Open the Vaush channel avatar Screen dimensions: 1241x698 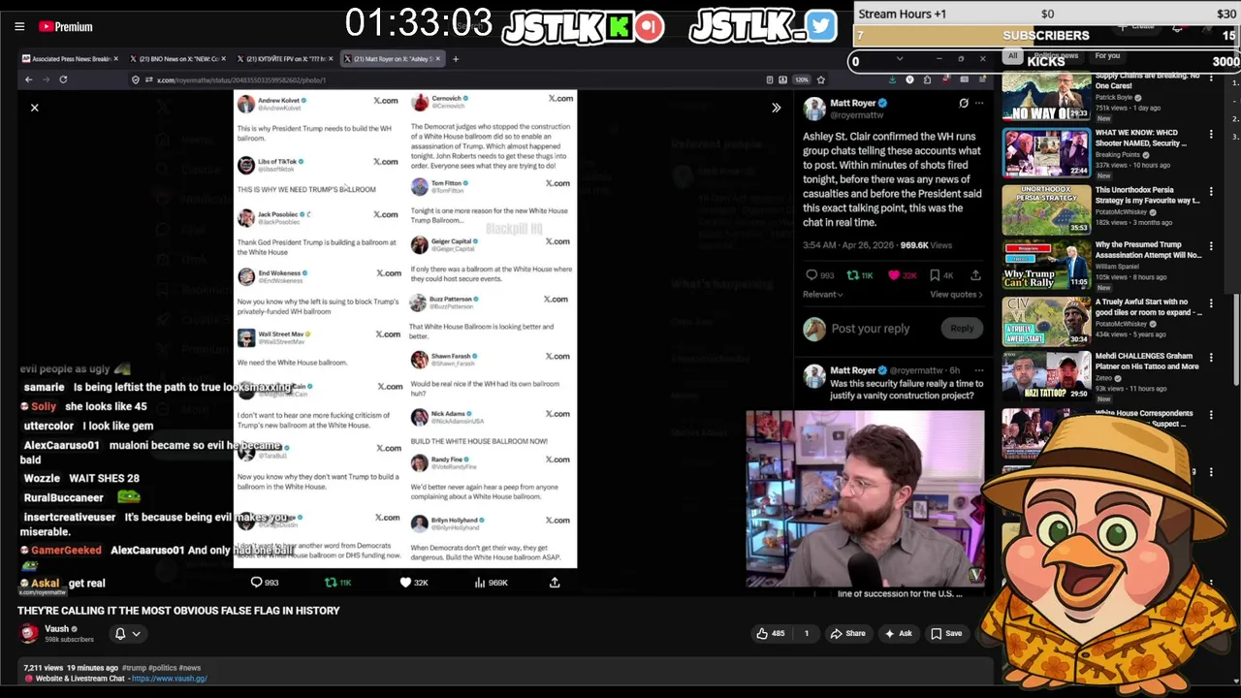(x=28, y=633)
